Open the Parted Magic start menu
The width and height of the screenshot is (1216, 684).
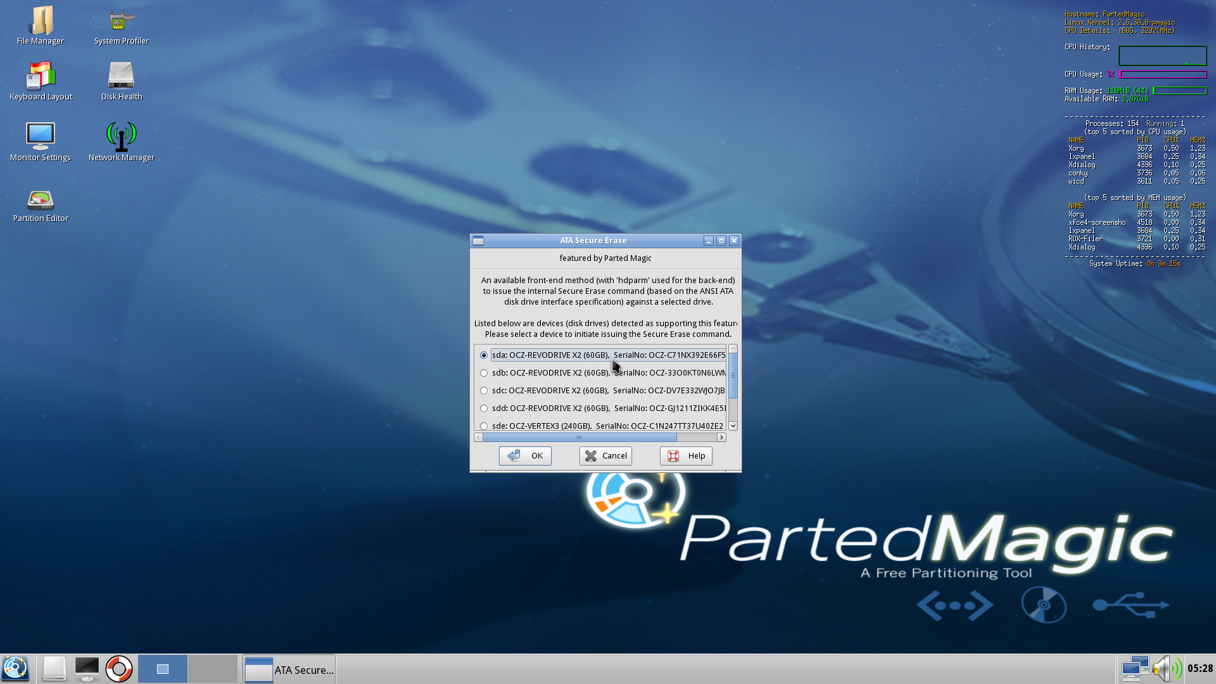16,669
